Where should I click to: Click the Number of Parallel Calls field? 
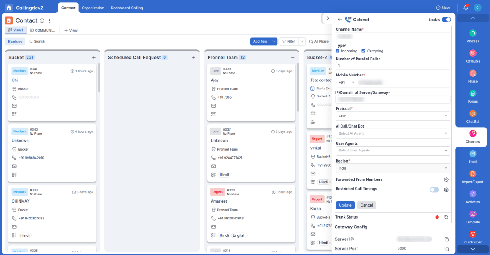[393, 66]
